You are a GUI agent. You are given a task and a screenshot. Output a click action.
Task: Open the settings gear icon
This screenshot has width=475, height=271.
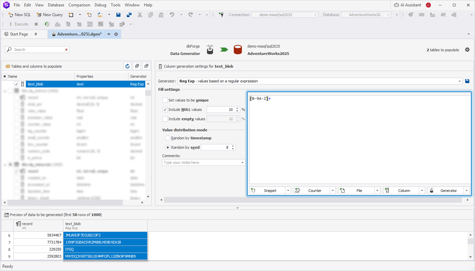[x=467, y=50]
